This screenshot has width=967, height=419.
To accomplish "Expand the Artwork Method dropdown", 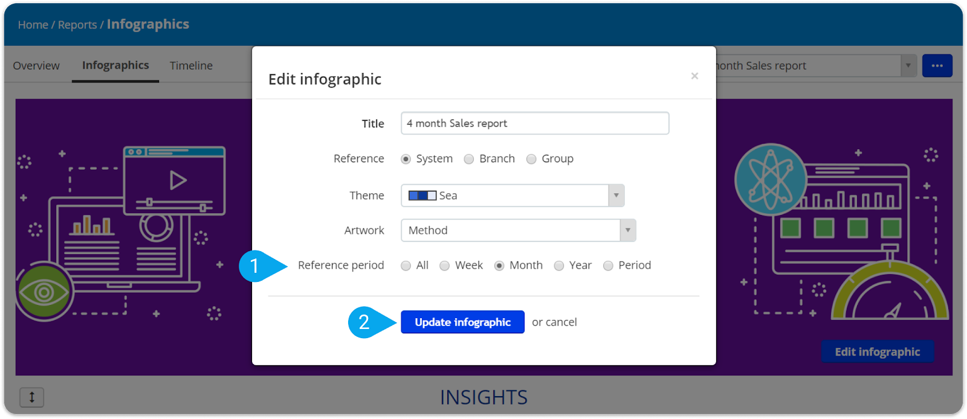I will 518,230.
